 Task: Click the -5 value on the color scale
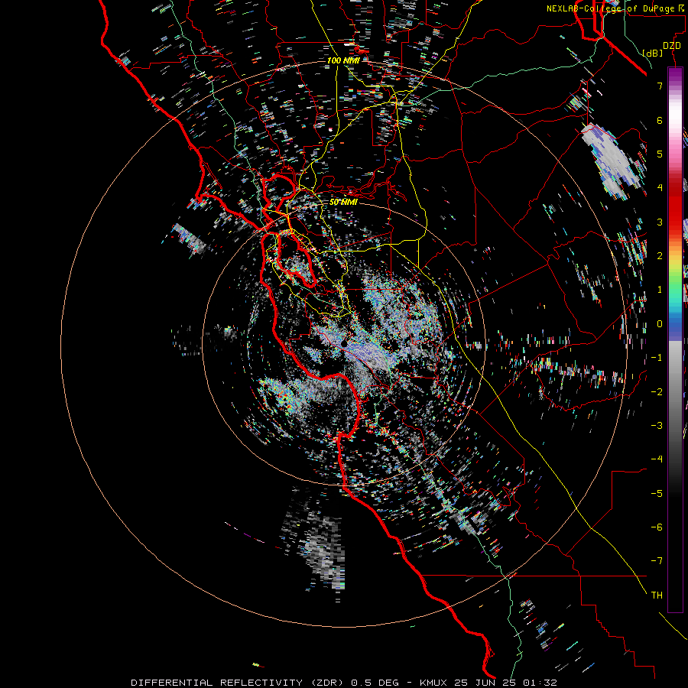pos(657,494)
